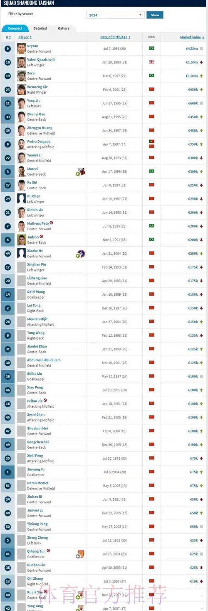Click Qihang Sun's club crest icon
Viewport: 208px width, 611px height.
coord(82,554)
